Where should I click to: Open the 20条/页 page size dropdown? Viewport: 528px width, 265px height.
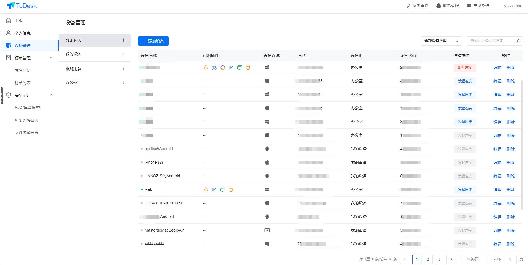coord(475,259)
